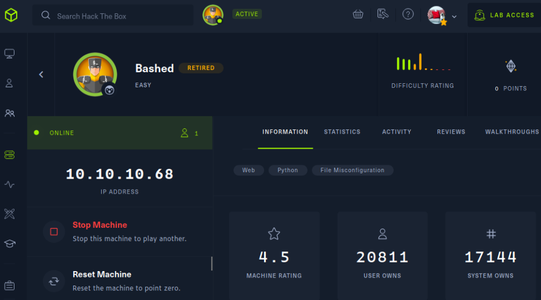541x300 pixels.
Task: Open the activity pulse sidebar icon
Action: (9, 184)
